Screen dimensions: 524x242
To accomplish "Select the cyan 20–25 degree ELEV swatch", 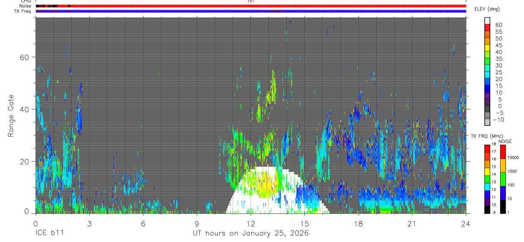I will coord(488,75).
